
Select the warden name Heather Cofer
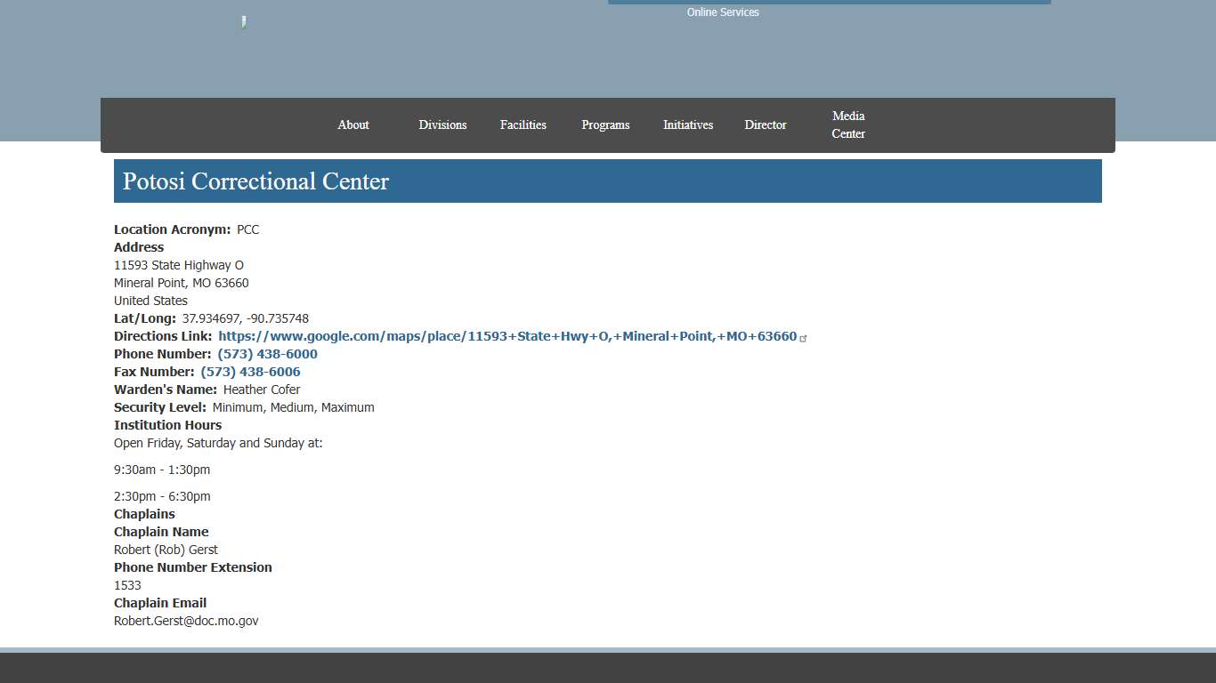262,390
